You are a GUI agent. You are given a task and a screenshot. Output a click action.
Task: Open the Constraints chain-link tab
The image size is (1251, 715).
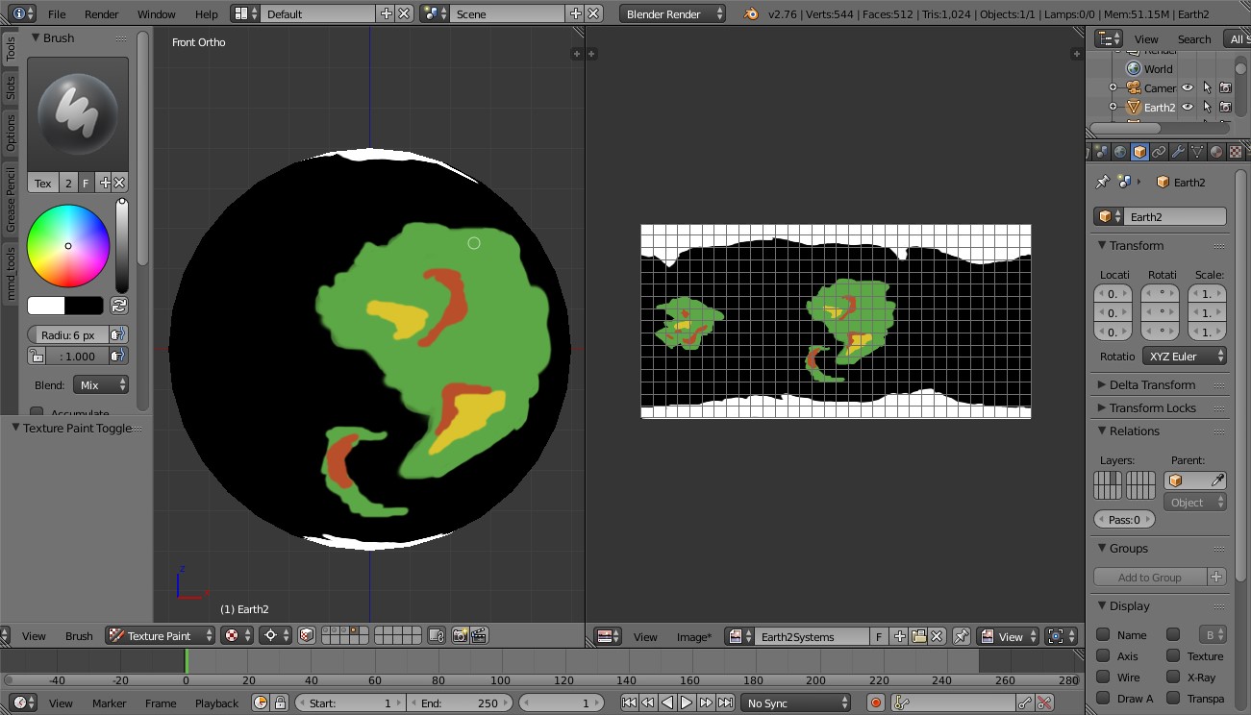pos(1160,152)
